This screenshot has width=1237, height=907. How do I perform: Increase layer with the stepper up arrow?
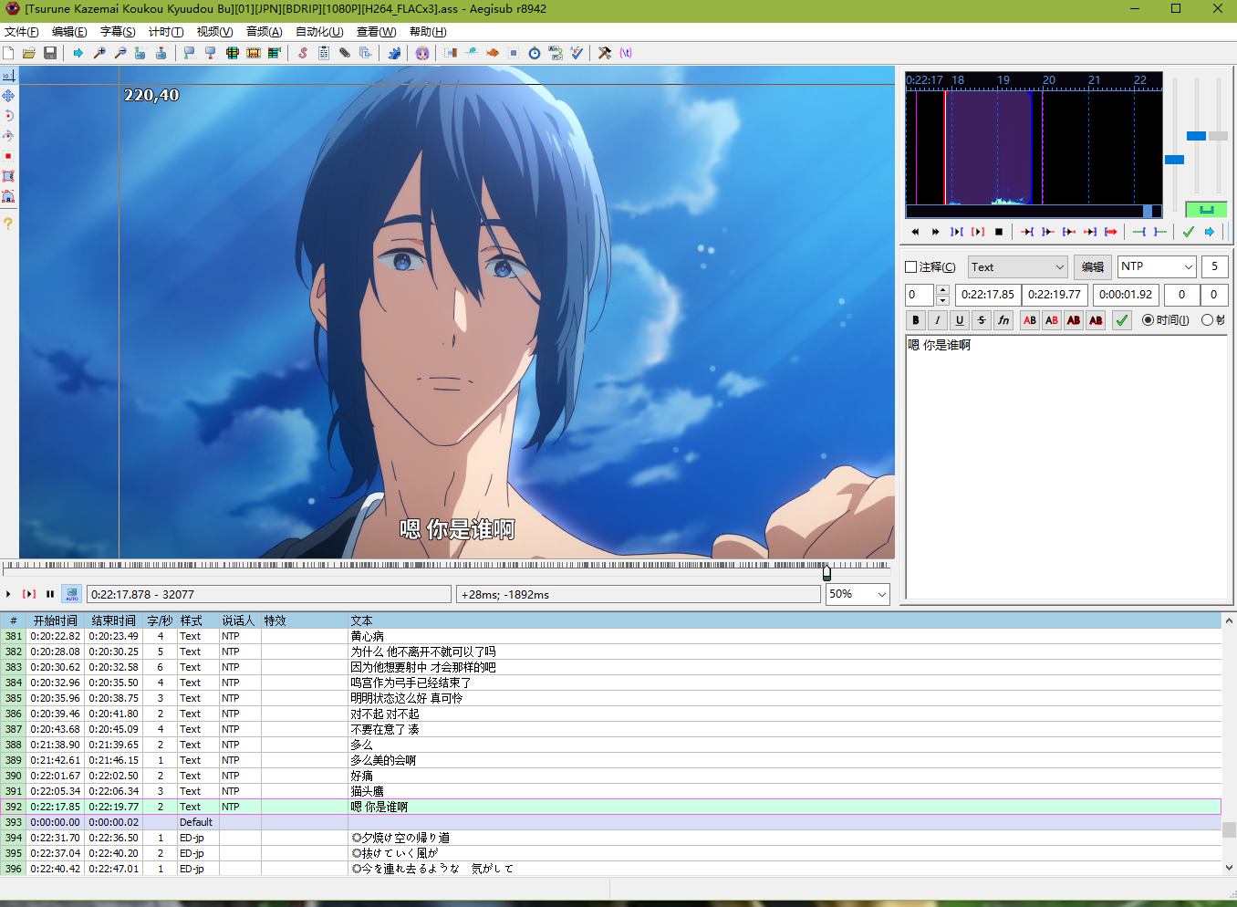pos(942,290)
